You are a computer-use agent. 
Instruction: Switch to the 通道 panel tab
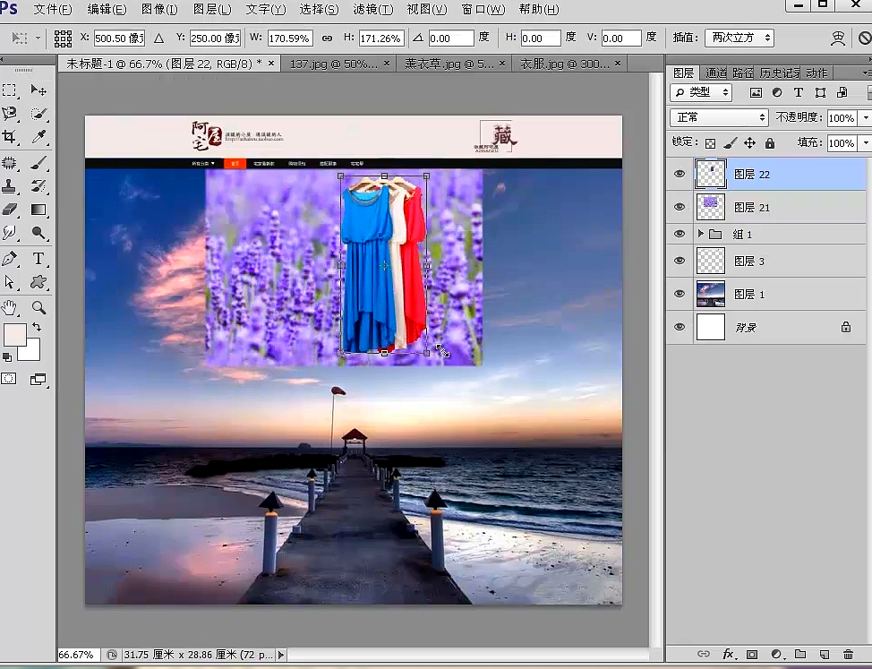coord(715,73)
